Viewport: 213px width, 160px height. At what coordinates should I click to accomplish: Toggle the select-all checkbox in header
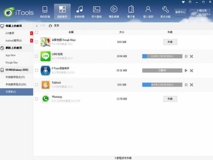(x=36, y=32)
